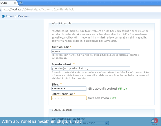Click the Şifreyi doğrula label

[x=62, y=94]
